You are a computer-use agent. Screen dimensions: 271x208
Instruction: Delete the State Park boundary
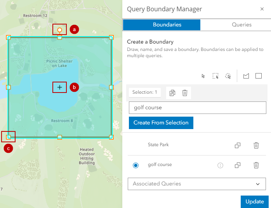[x=256, y=145]
